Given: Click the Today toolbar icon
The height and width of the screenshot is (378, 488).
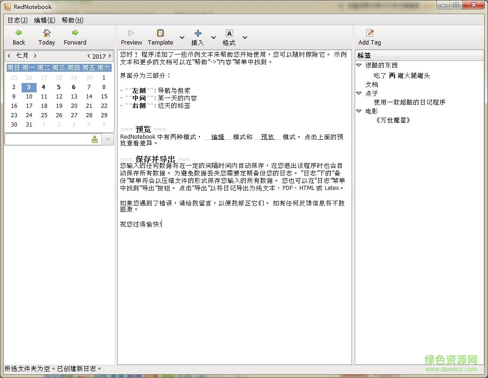Looking at the screenshot, I should pyautogui.click(x=46, y=34).
